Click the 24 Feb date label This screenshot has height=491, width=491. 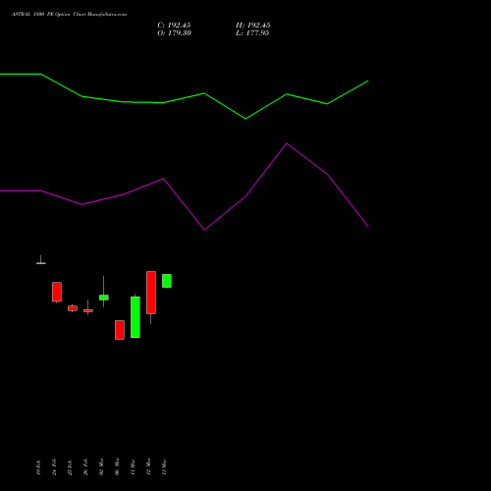(x=54, y=466)
